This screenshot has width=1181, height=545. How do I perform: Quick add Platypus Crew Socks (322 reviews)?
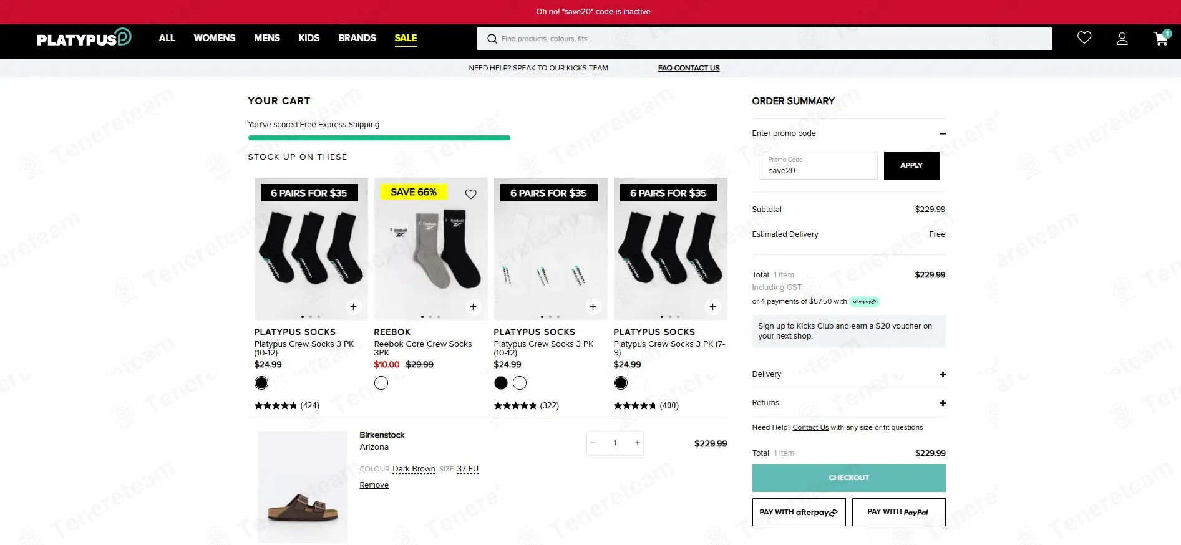(x=593, y=307)
